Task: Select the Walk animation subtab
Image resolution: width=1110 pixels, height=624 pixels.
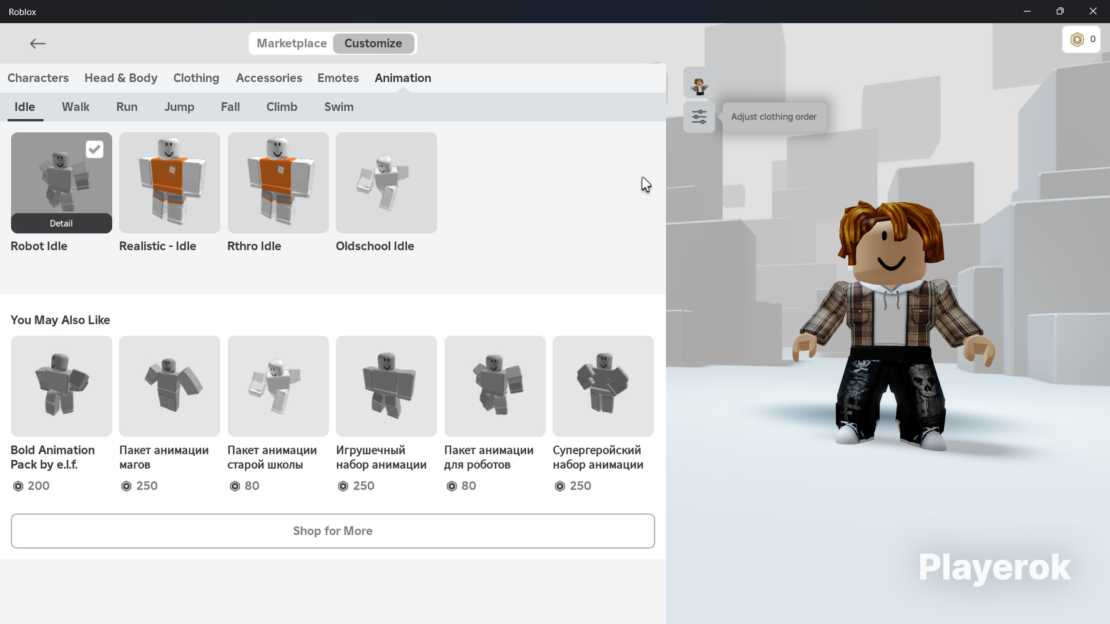Action: click(x=76, y=107)
